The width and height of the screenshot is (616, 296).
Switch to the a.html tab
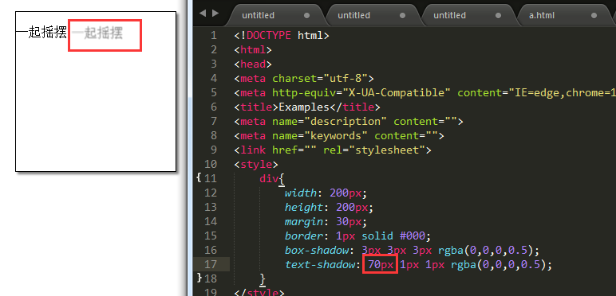coord(542,15)
